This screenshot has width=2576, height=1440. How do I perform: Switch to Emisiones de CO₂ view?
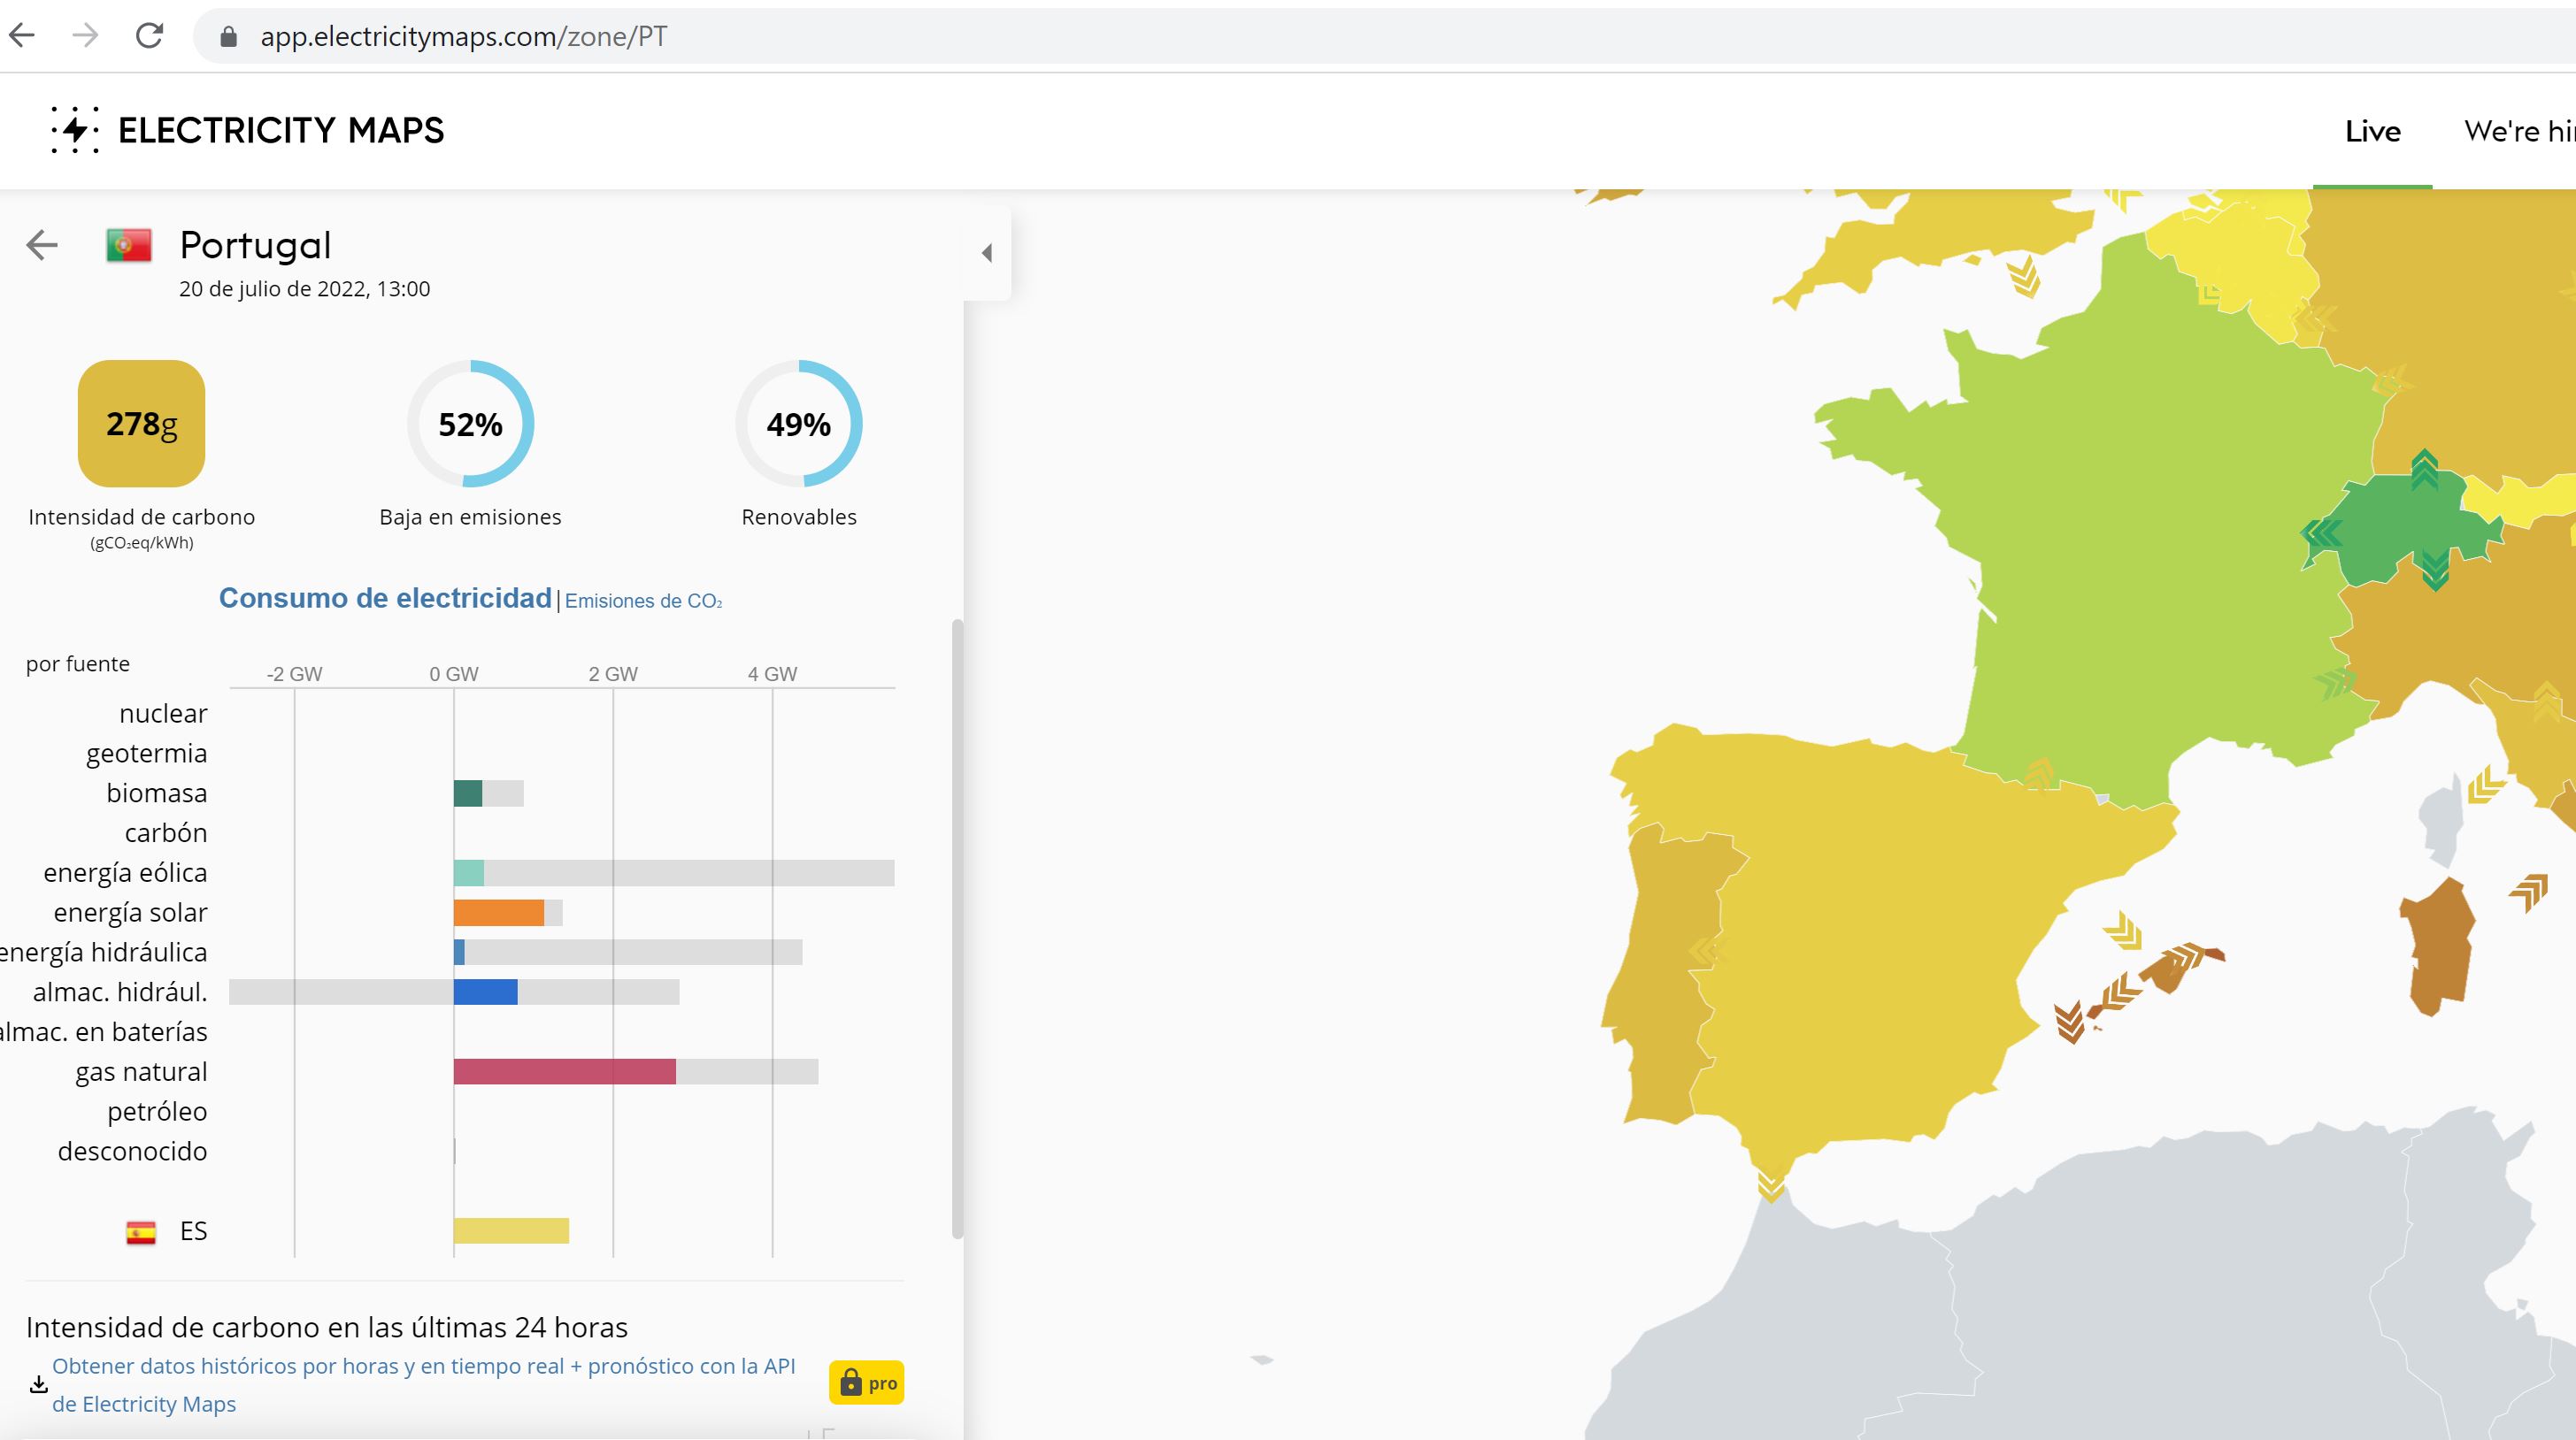point(643,601)
